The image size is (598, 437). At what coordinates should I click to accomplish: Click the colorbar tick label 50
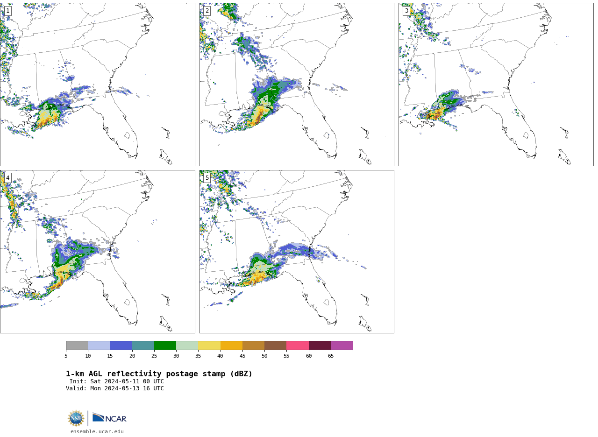coord(264,356)
